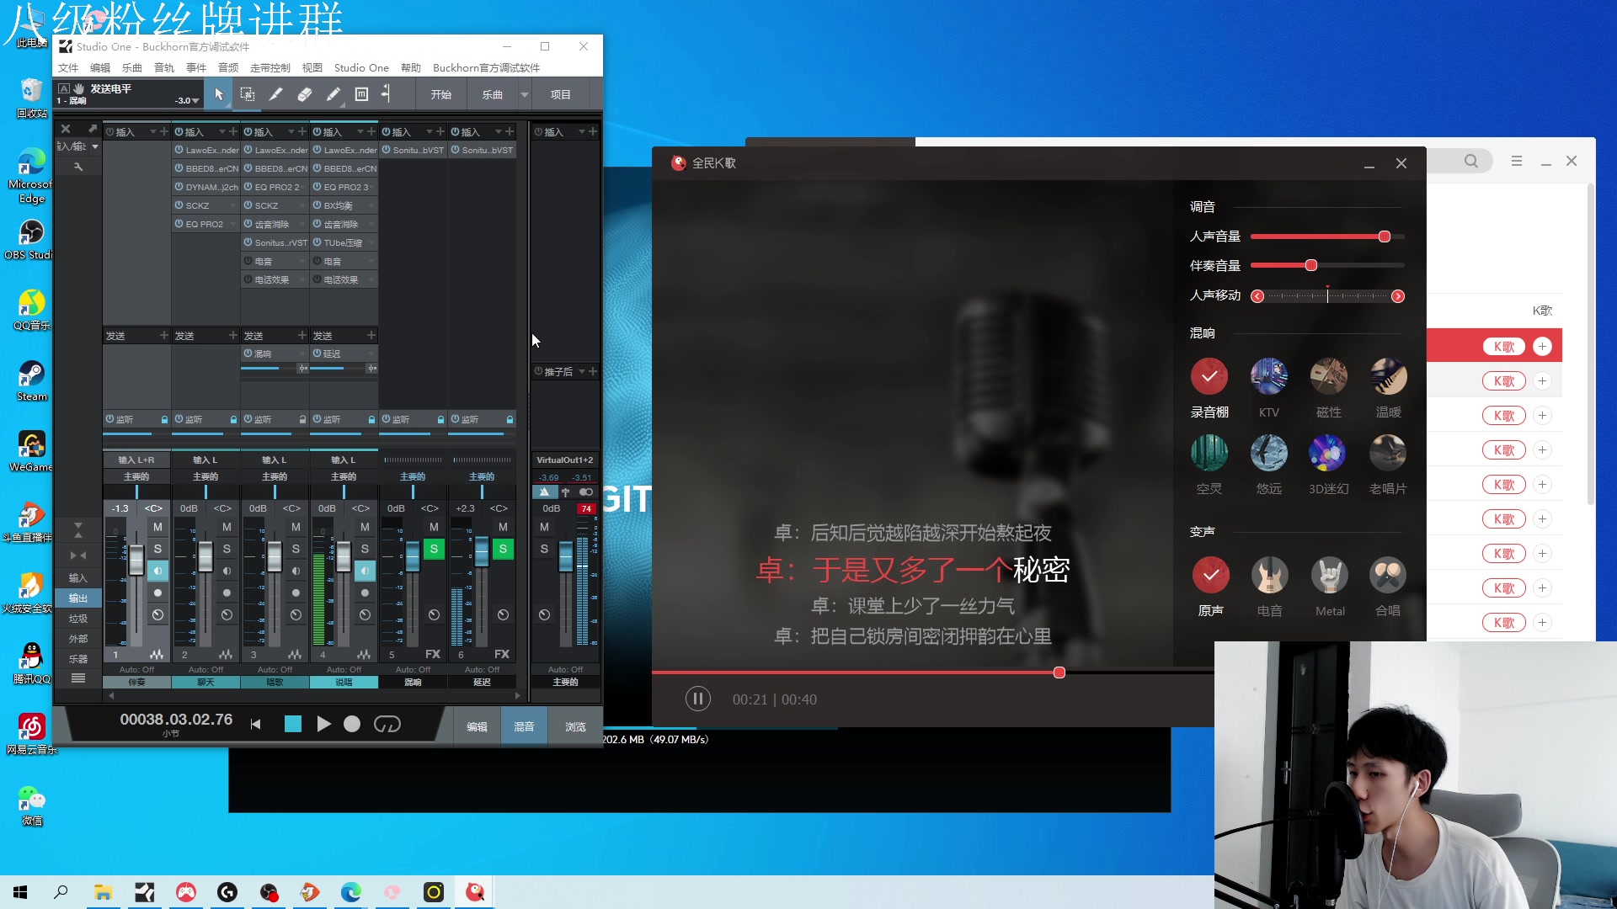The image size is (1617, 909).
Task: Click the Record button in transport
Action: click(x=352, y=725)
